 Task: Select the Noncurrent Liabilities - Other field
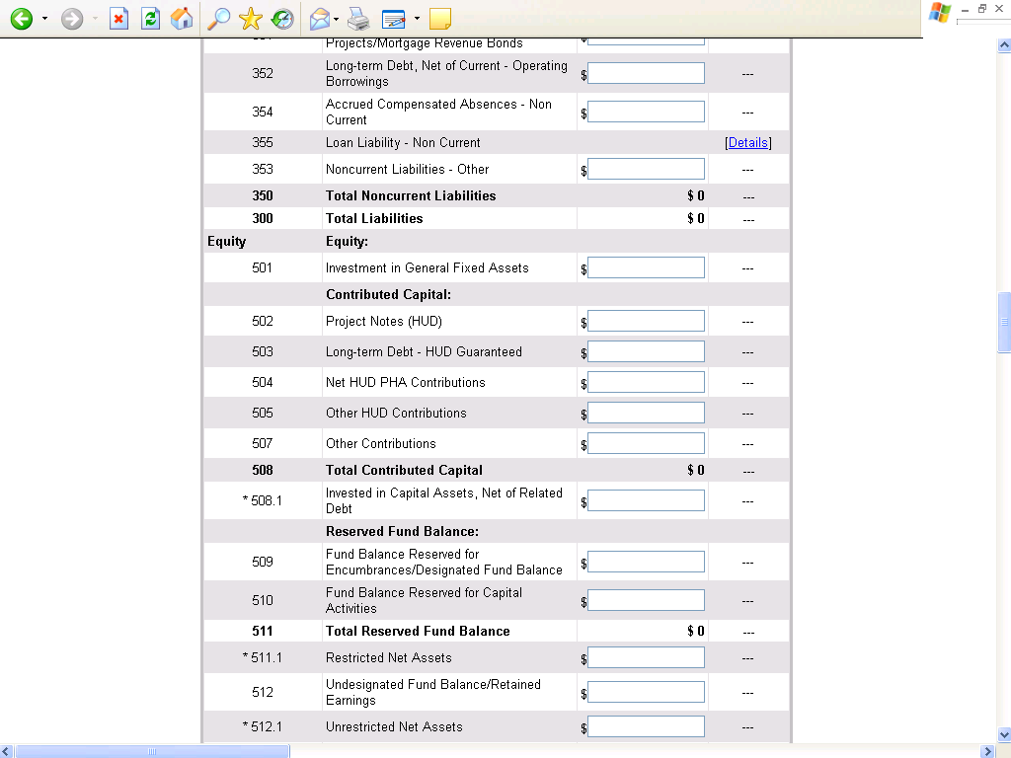coord(646,170)
